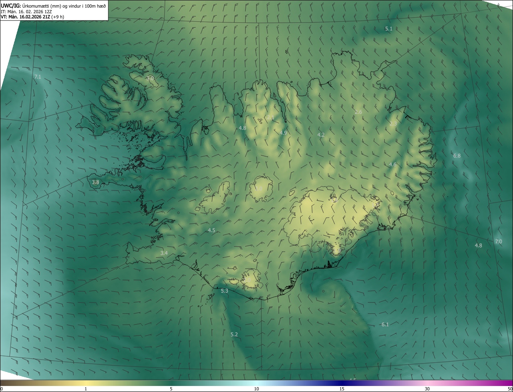Click the 4.6 value label
The image size is (513, 392).
click(393, 165)
